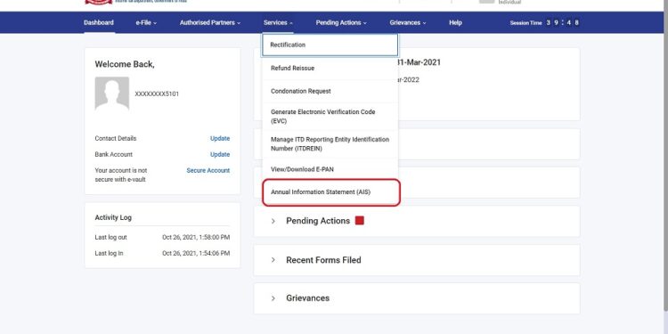Click the Grievances card heading
The width and height of the screenshot is (668, 334).
pos(307,298)
